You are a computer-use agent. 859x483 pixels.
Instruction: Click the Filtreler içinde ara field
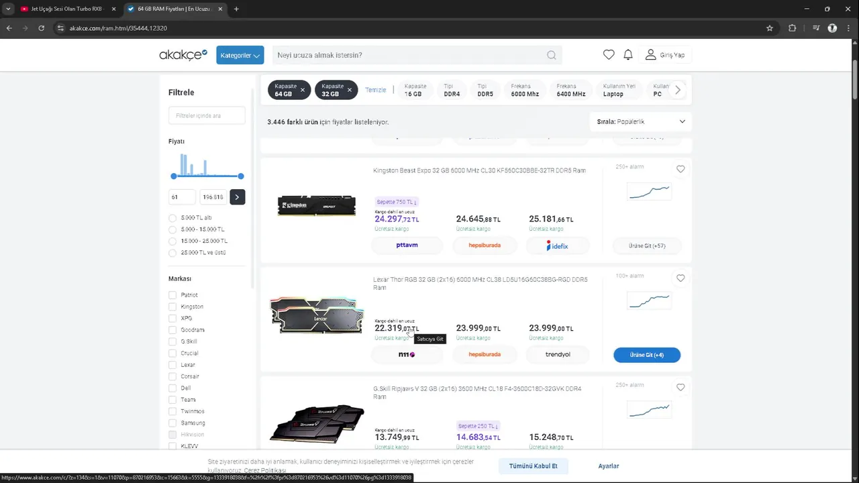[x=207, y=115]
